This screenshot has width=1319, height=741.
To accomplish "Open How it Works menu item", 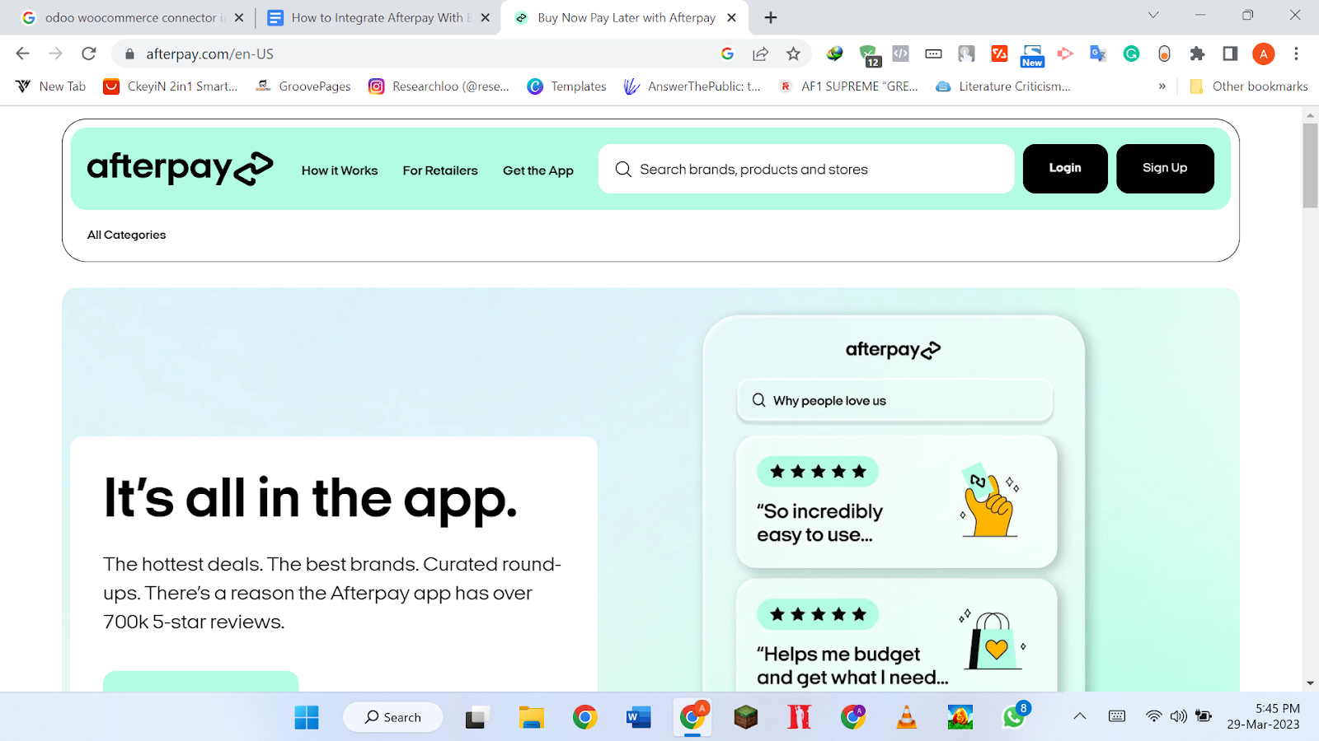I will coord(340,170).
